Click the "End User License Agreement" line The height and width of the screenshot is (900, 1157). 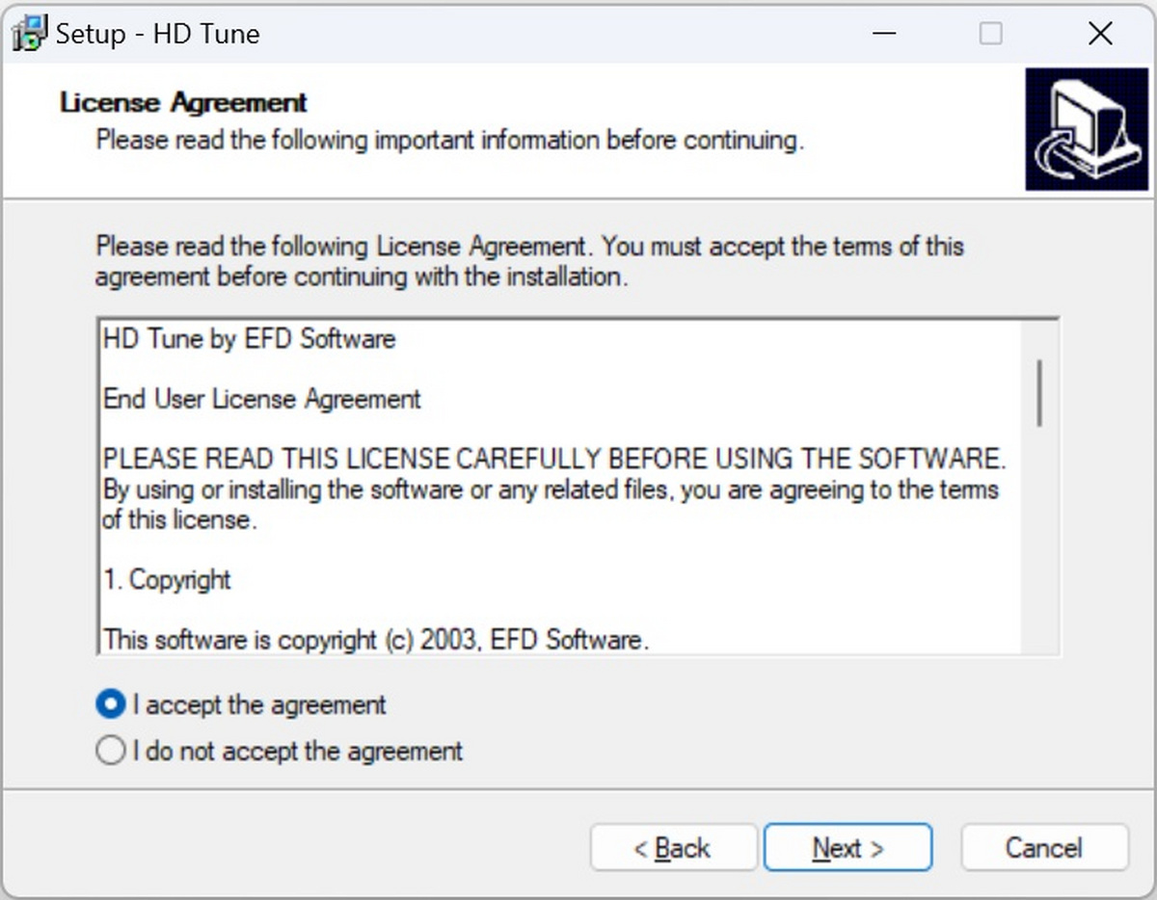click(261, 399)
